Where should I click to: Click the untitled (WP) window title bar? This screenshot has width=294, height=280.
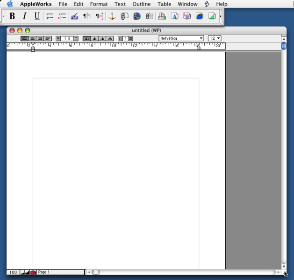pos(146,30)
